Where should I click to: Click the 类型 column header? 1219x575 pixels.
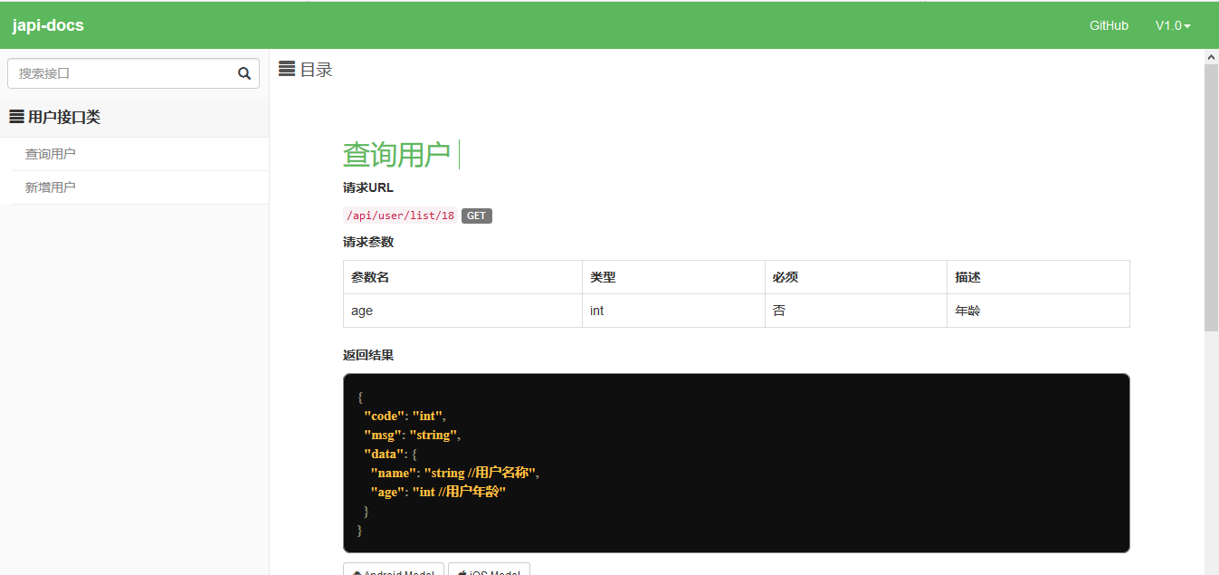pos(673,277)
